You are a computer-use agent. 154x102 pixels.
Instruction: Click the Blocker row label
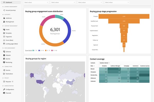point(92,69)
